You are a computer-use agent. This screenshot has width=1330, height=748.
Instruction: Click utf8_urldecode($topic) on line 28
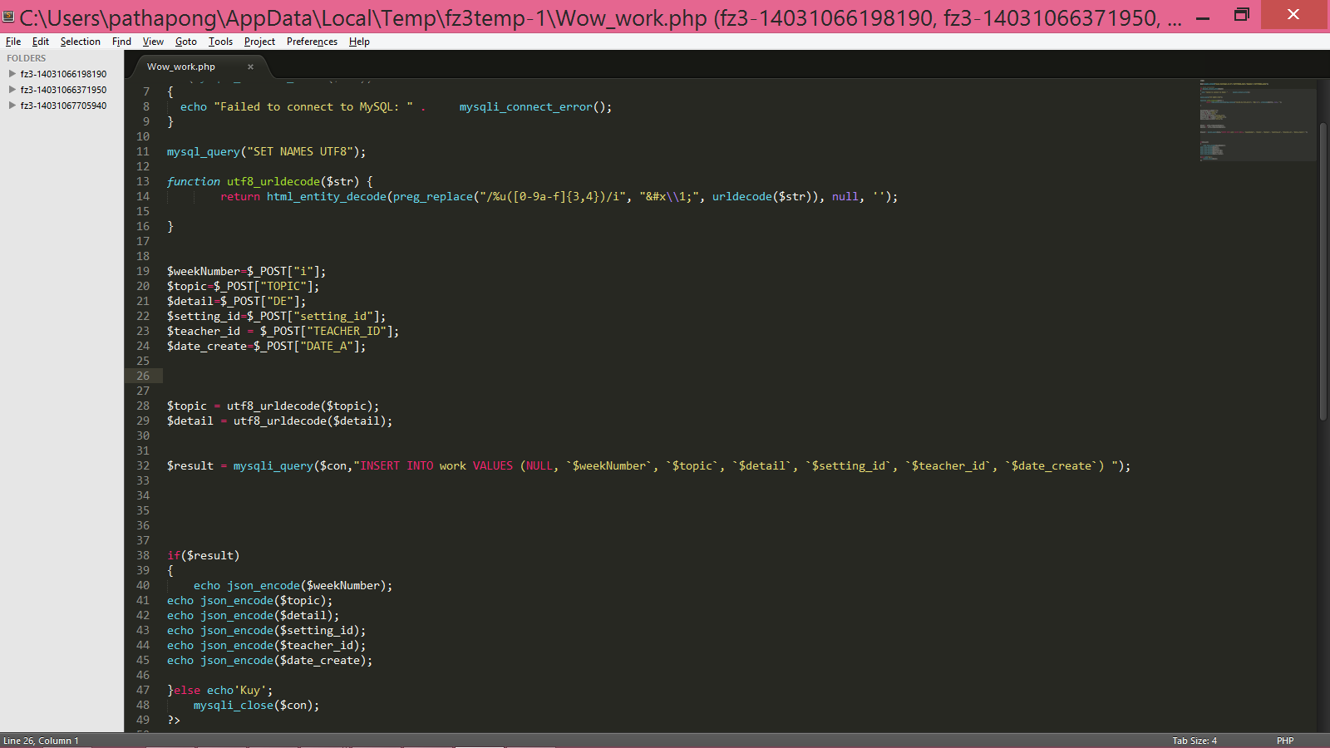tap(299, 406)
